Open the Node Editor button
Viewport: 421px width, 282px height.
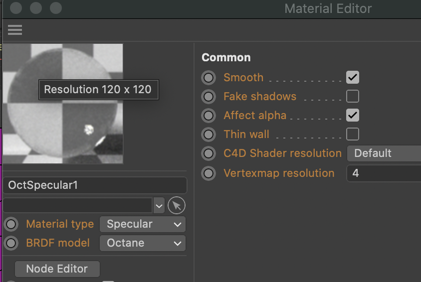coord(57,269)
